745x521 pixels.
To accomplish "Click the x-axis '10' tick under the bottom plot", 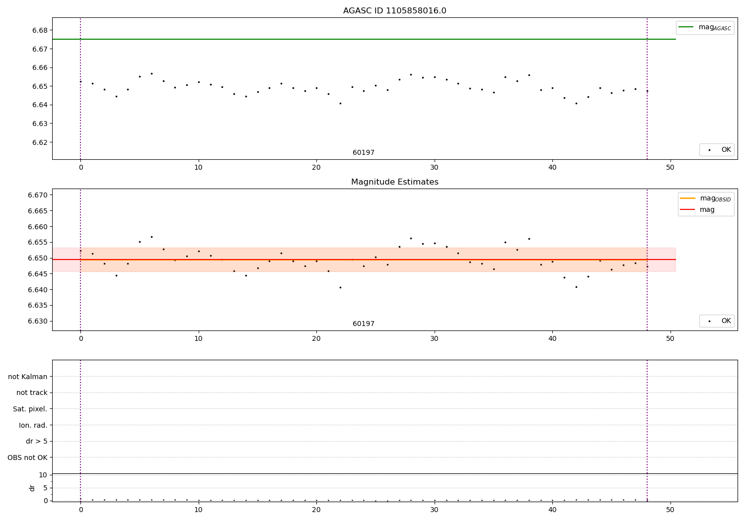I will 199,510.
